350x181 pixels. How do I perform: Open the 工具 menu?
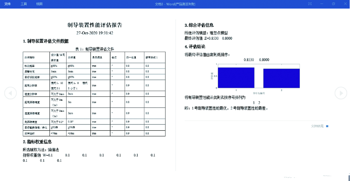pyautogui.click(x=24, y=4)
